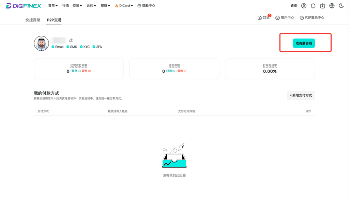Click the 新增支付方式 button
The width and height of the screenshot is (349, 199).
tap(301, 95)
